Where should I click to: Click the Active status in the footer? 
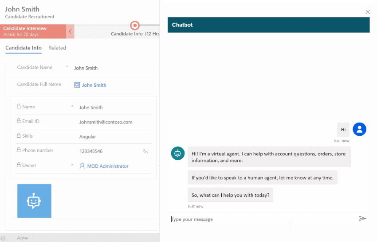click(23, 238)
